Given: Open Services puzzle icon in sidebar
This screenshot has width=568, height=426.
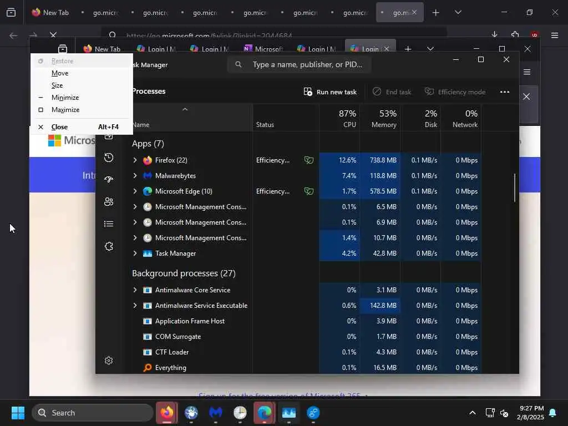Looking at the screenshot, I should point(109,246).
